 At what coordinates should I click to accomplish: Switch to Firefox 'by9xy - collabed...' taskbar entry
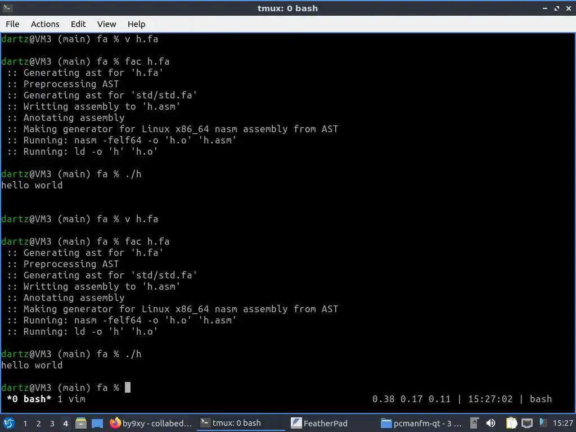click(x=151, y=423)
